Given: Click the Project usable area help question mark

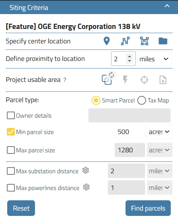Looking at the screenshot, I should pos(65,80).
